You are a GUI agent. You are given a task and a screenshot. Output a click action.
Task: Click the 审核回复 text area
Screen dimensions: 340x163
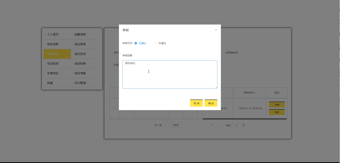tap(170, 74)
